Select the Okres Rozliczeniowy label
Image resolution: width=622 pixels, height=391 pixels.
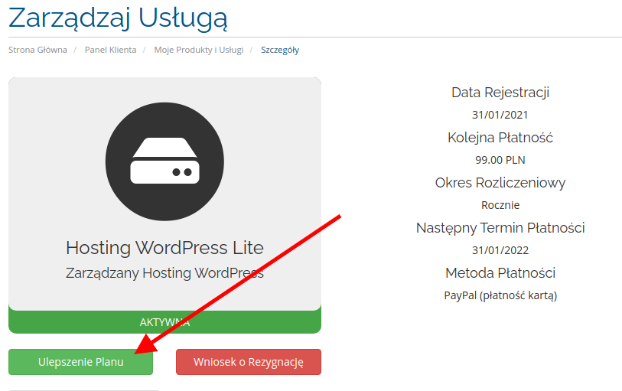tap(500, 183)
